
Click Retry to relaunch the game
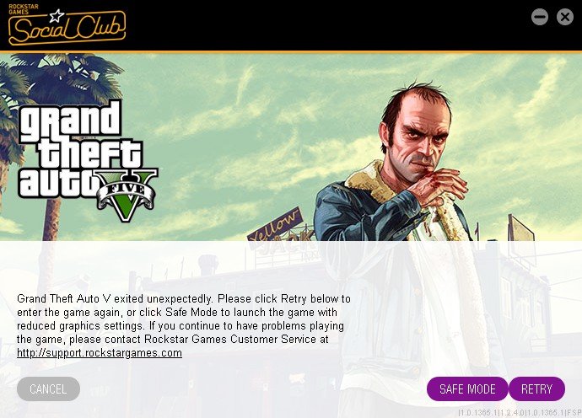coord(536,389)
